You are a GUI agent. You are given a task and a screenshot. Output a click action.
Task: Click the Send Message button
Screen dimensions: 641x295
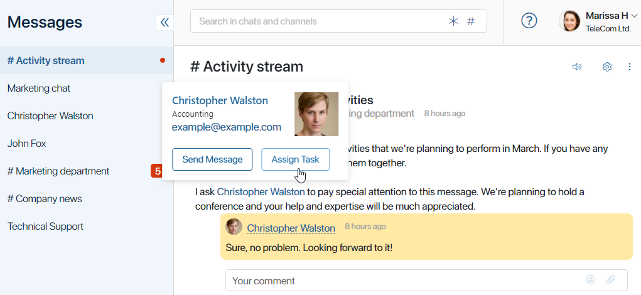pos(212,159)
